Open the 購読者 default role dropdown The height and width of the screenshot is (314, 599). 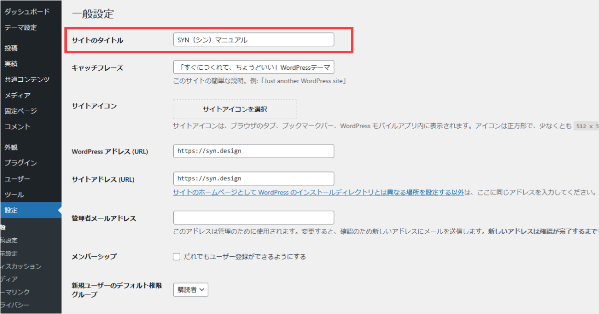(x=190, y=289)
